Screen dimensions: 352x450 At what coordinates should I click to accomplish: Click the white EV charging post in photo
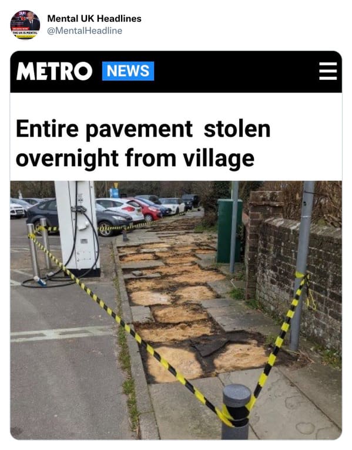(x=78, y=228)
